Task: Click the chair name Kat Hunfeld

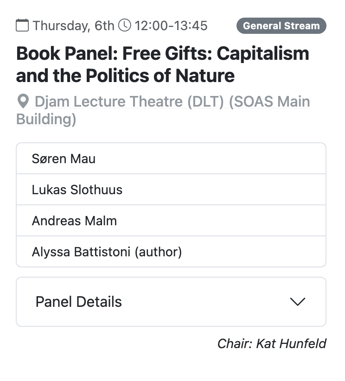Action: [x=291, y=343]
